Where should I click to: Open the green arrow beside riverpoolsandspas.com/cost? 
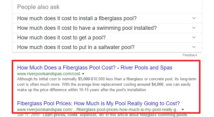pos(83,74)
